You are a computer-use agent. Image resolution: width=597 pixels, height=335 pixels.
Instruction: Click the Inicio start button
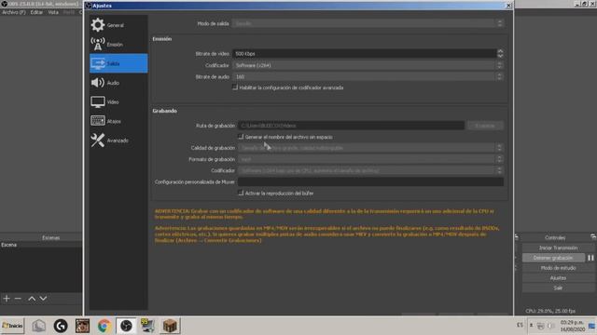pyautogui.click(x=12, y=326)
